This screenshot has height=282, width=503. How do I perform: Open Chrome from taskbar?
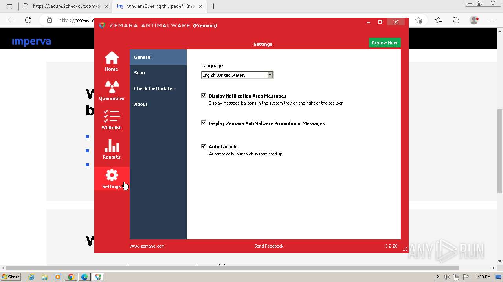[x=71, y=277]
